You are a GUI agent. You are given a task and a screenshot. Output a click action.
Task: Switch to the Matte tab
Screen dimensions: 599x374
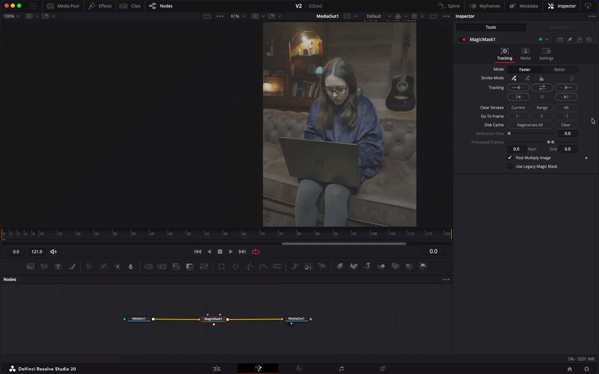tap(525, 54)
